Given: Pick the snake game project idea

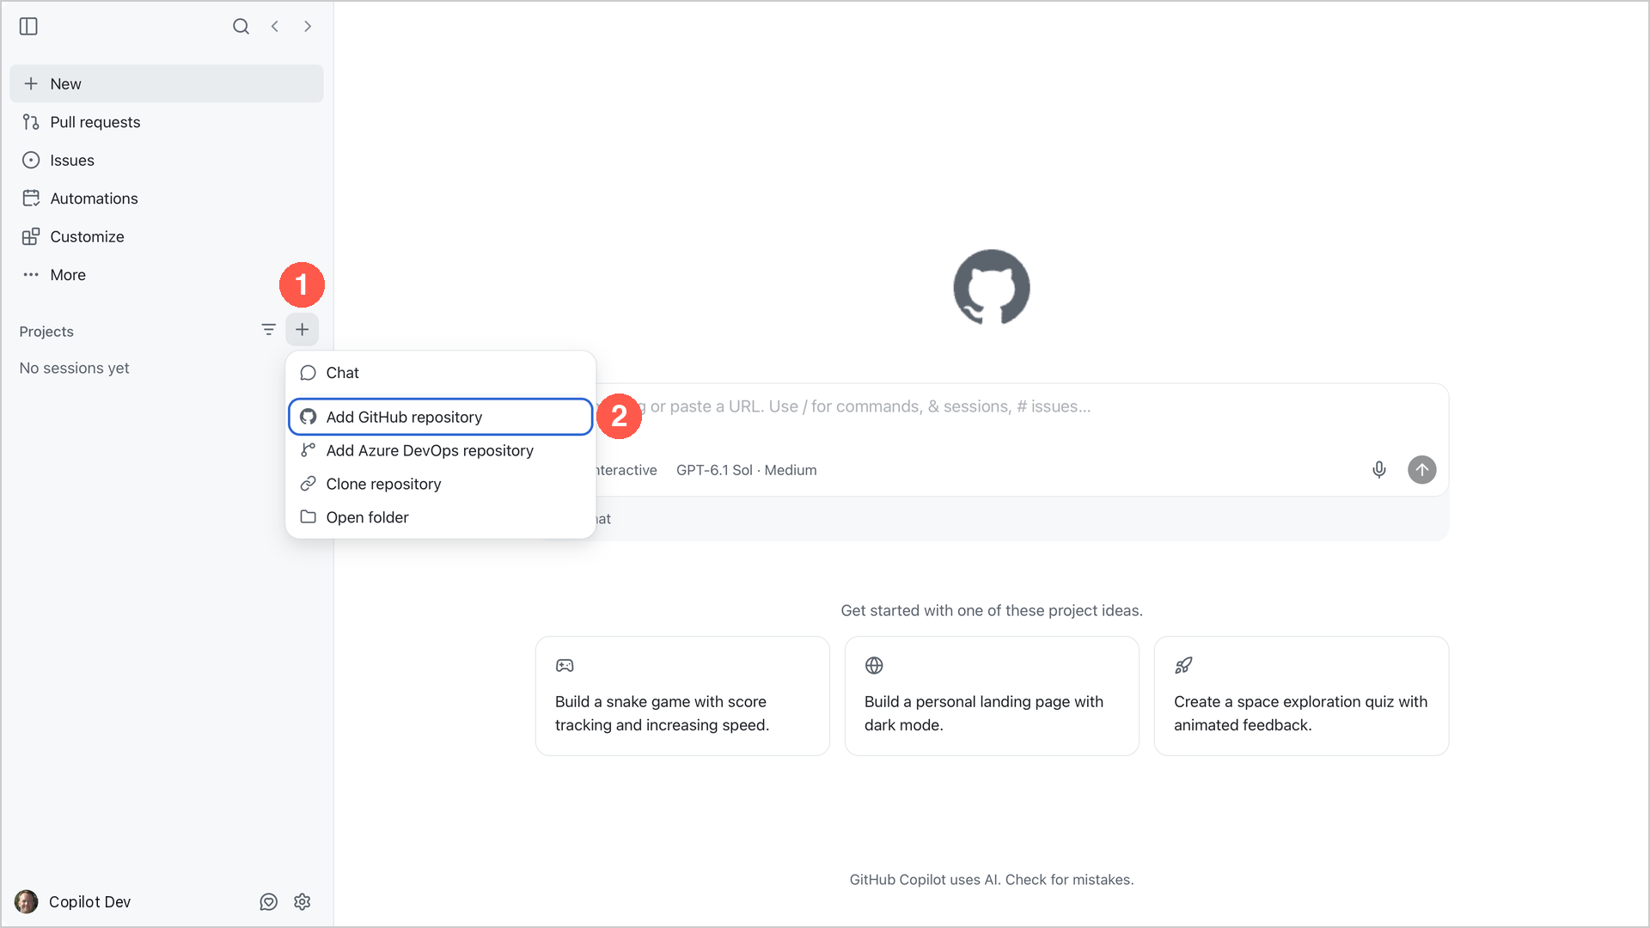Looking at the screenshot, I should coord(682,696).
